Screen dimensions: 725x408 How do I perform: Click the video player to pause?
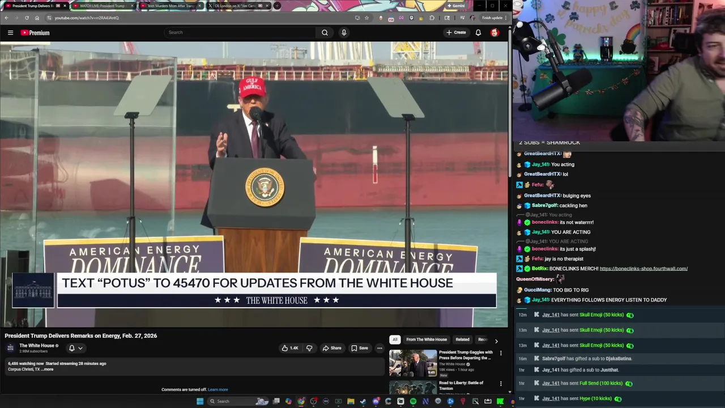(x=254, y=184)
